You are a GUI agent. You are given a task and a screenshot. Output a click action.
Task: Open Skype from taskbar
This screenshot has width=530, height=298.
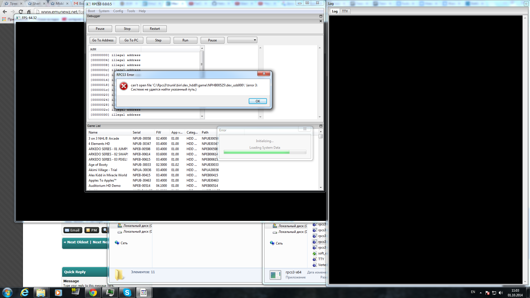127,292
